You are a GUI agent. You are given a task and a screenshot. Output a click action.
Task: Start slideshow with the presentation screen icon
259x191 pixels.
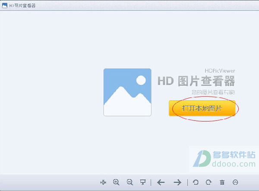[x=143, y=182]
